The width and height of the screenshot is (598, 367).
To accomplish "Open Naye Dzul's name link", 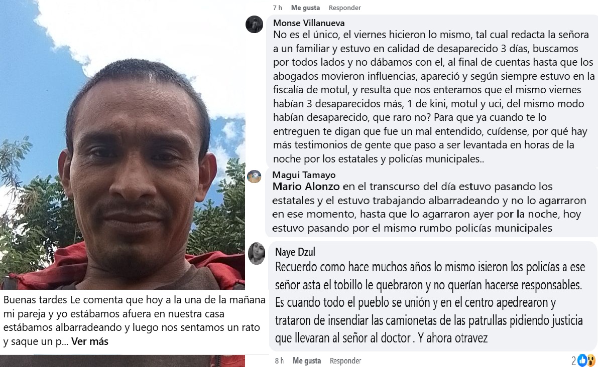I will tap(295, 252).
